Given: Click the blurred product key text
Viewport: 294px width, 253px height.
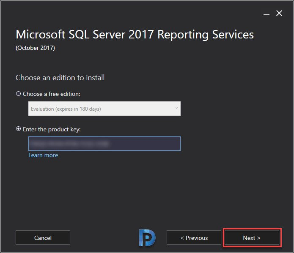Looking at the screenshot, I should [x=70, y=144].
